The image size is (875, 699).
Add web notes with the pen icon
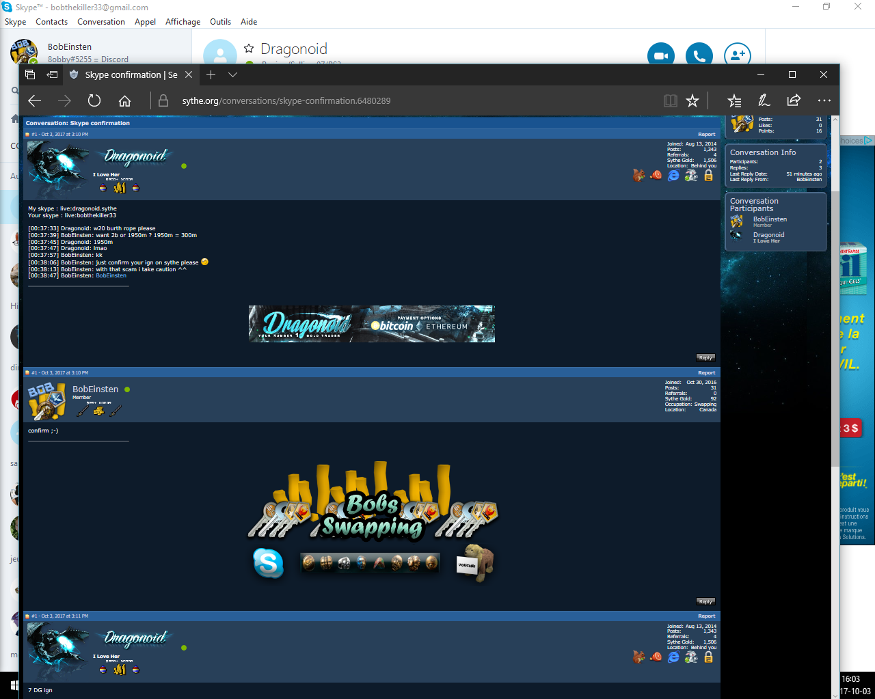pyautogui.click(x=764, y=101)
